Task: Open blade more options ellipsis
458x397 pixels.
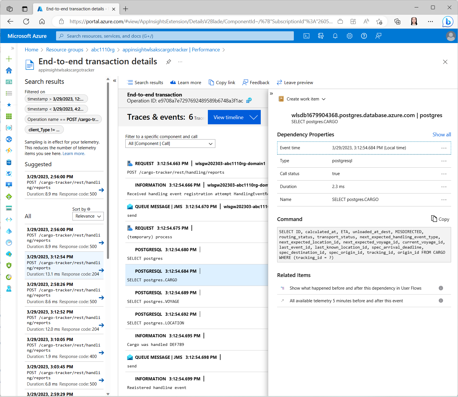Action: (180, 62)
